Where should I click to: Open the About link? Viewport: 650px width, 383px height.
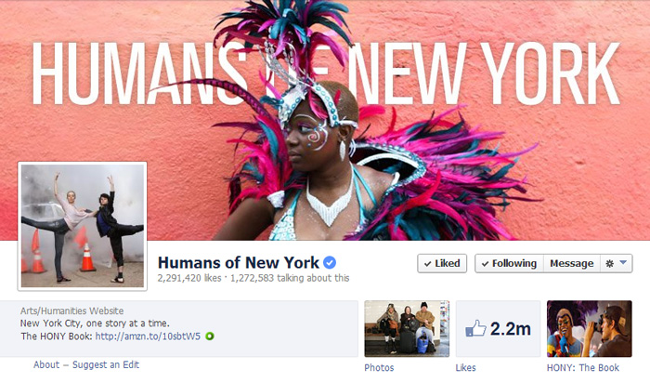[46, 364]
